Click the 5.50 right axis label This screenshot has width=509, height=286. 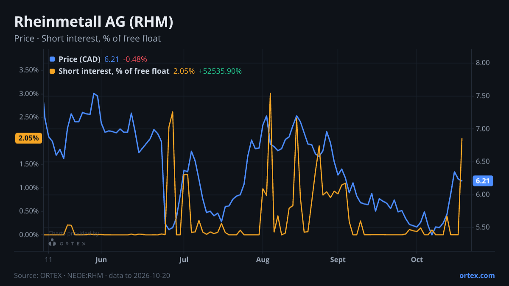point(483,228)
